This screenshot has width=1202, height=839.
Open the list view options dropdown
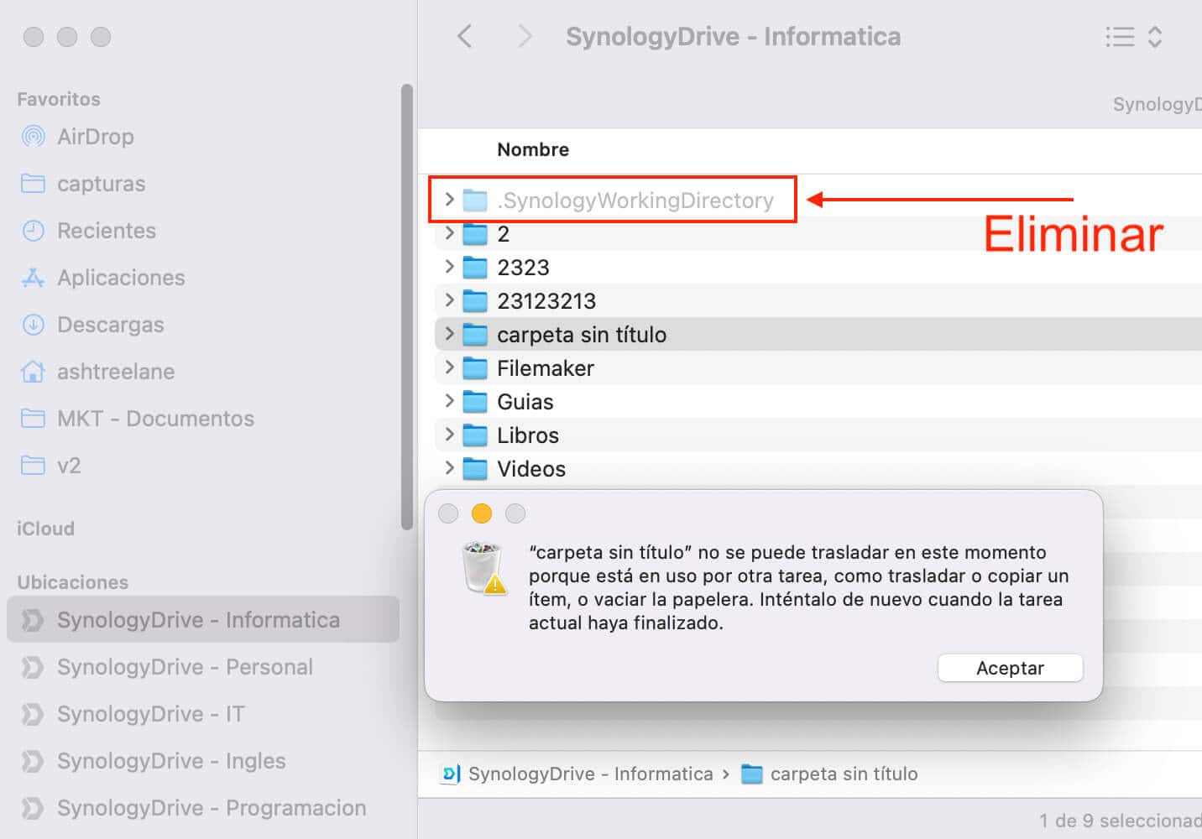1133,37
